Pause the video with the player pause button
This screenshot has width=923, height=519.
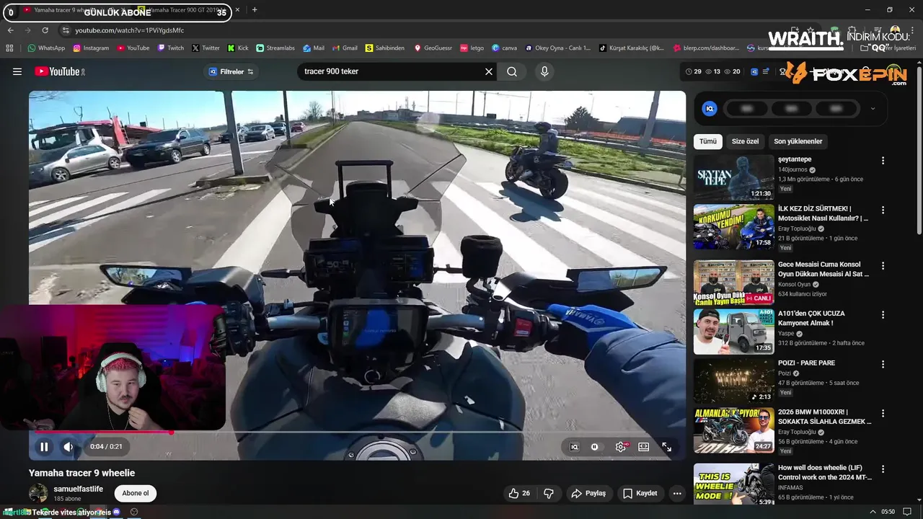(x=44, y=447)
